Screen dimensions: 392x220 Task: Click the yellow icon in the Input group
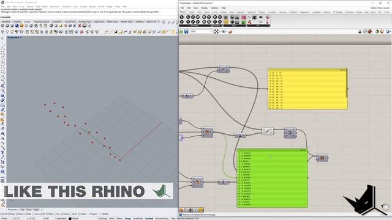coord(226,22)
